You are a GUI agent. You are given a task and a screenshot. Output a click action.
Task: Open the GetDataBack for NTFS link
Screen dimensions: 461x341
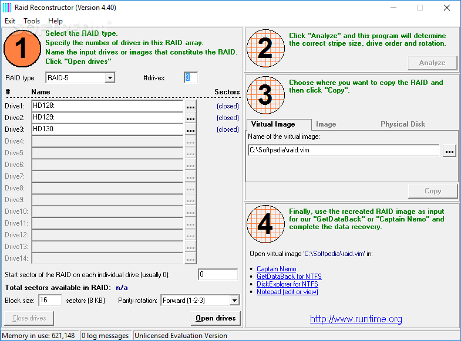tap(289, 277)
